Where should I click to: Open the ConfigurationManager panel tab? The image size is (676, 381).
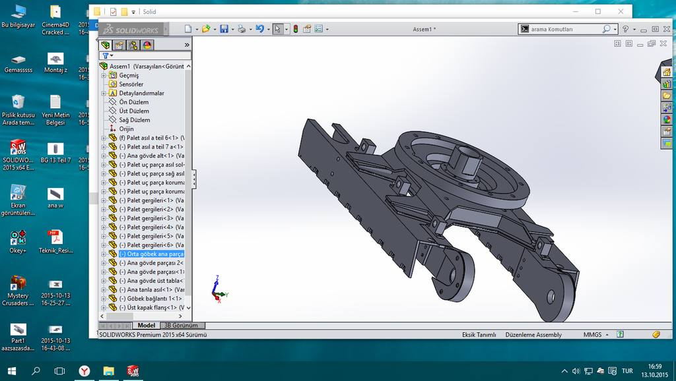[133, 45]
